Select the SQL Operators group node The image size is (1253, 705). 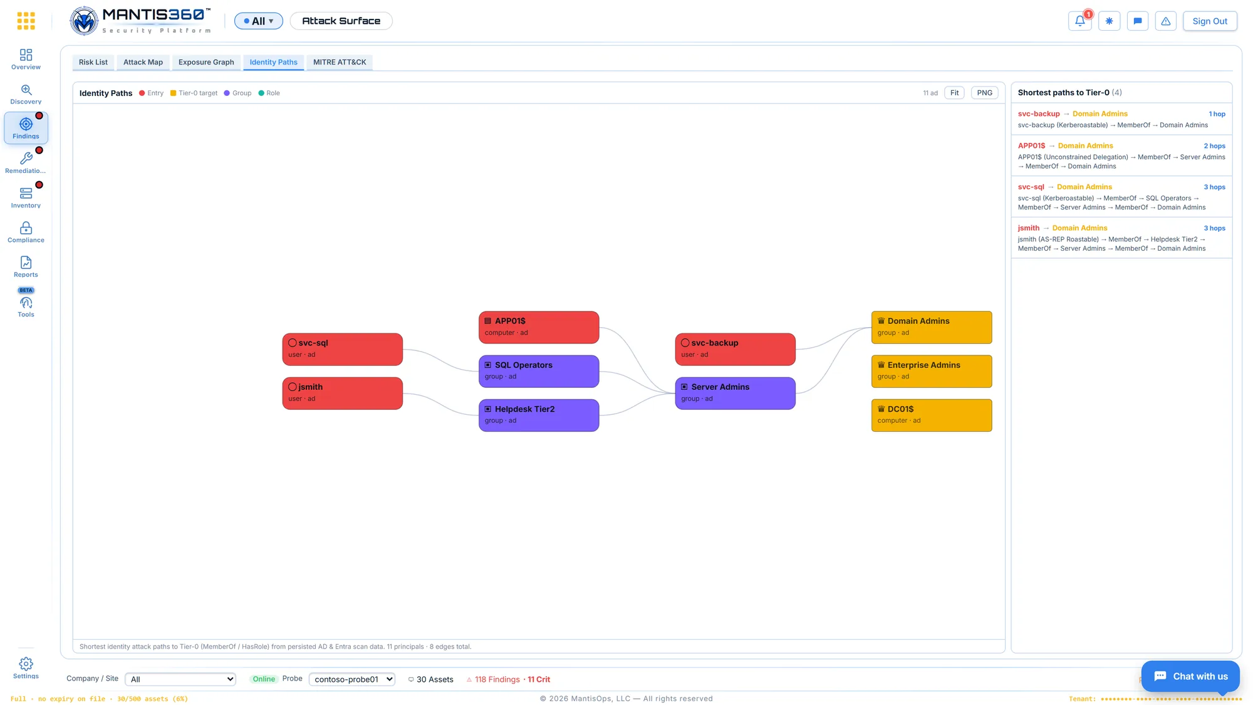click(x=539, y=371)
